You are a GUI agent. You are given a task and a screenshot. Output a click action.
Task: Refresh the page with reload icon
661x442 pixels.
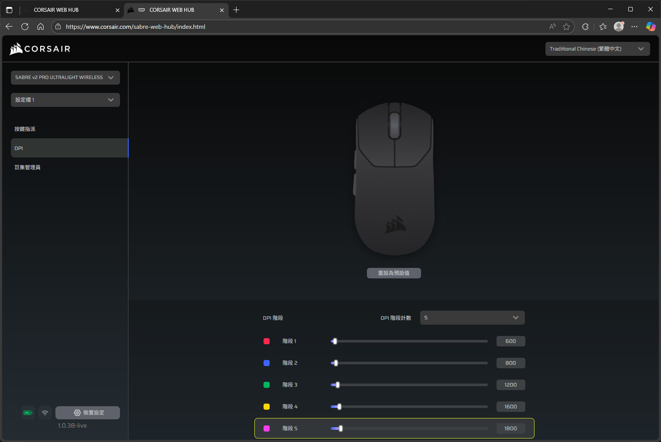click(25, 27)
